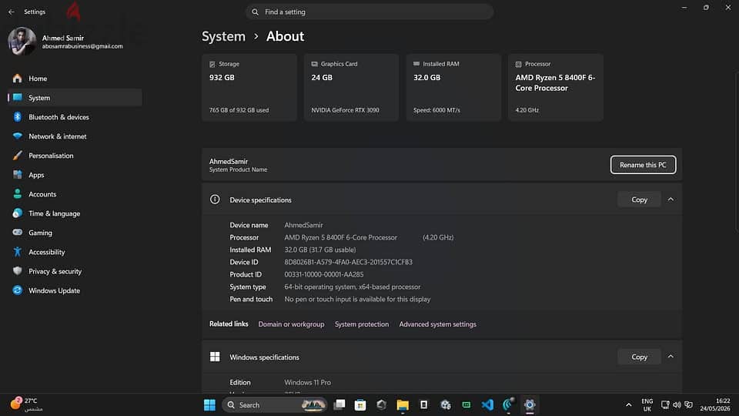
Task: Open Task View on the taskbar
Action: click(x=339, y=404)
